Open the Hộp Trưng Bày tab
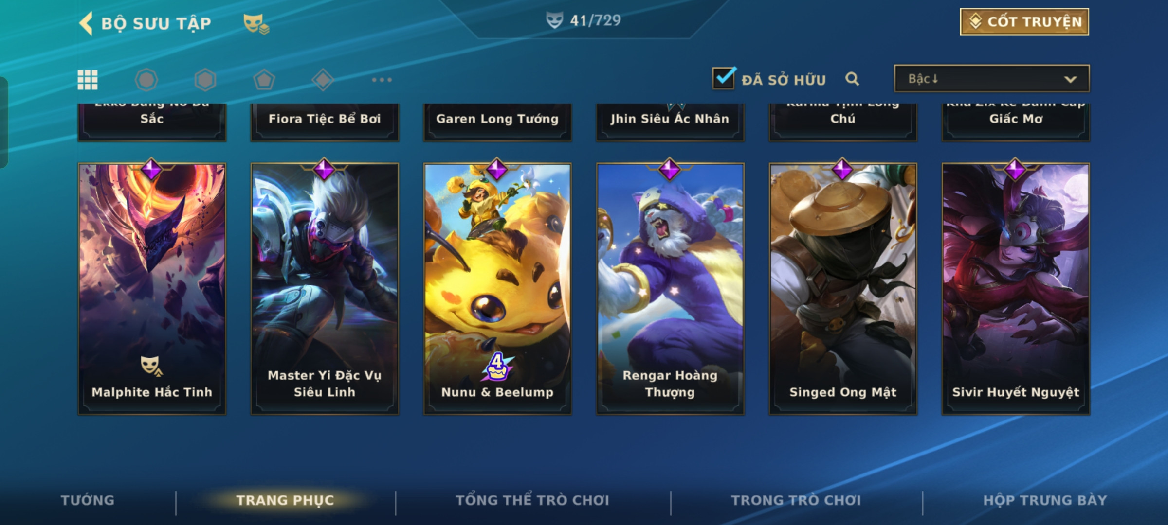This screenshot has width=1168, height=525. (x=1045, y=500)
